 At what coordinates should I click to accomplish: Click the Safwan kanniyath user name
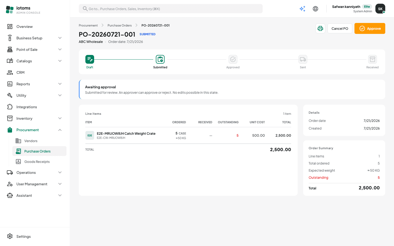point(346,7)
